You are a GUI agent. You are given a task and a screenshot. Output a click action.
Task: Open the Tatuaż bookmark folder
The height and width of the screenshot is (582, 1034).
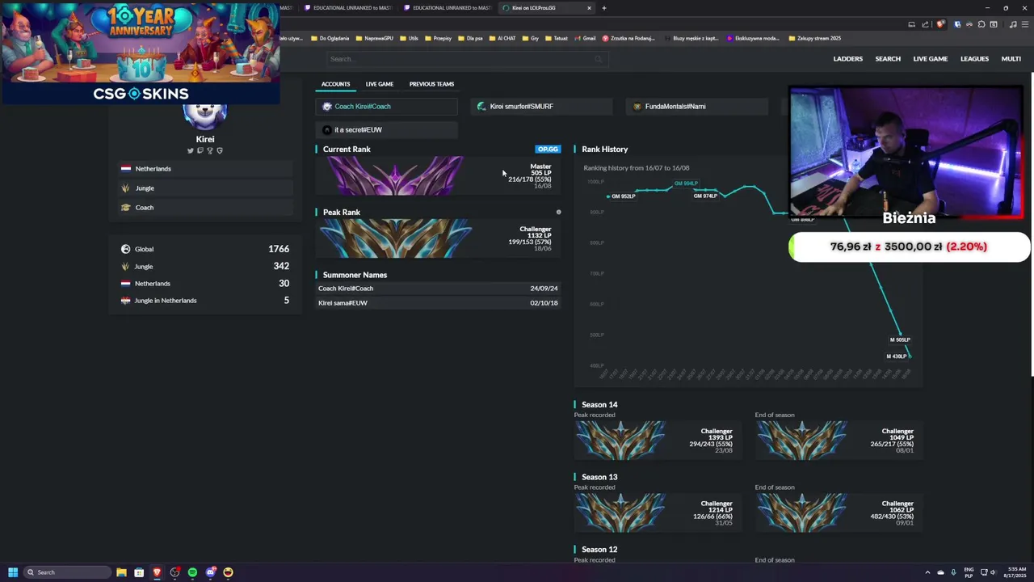pos(557,38)
